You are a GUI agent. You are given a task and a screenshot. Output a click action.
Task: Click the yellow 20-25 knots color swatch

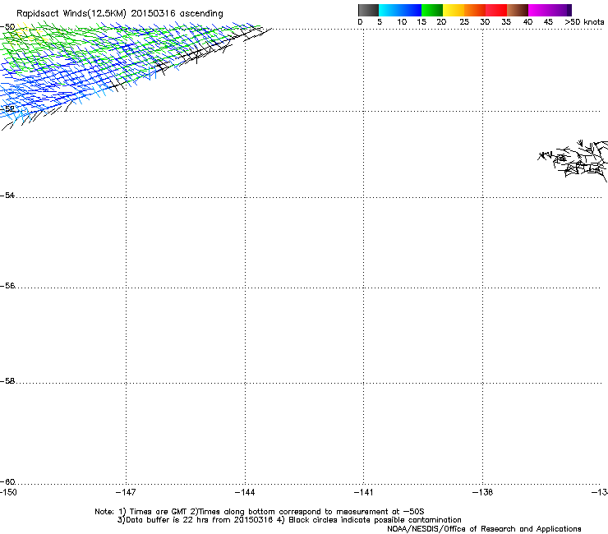tap(454, 10)
